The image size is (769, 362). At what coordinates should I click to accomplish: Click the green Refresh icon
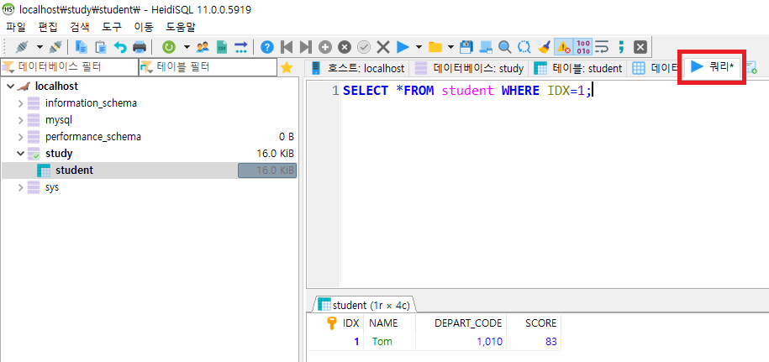click(169, 47)
